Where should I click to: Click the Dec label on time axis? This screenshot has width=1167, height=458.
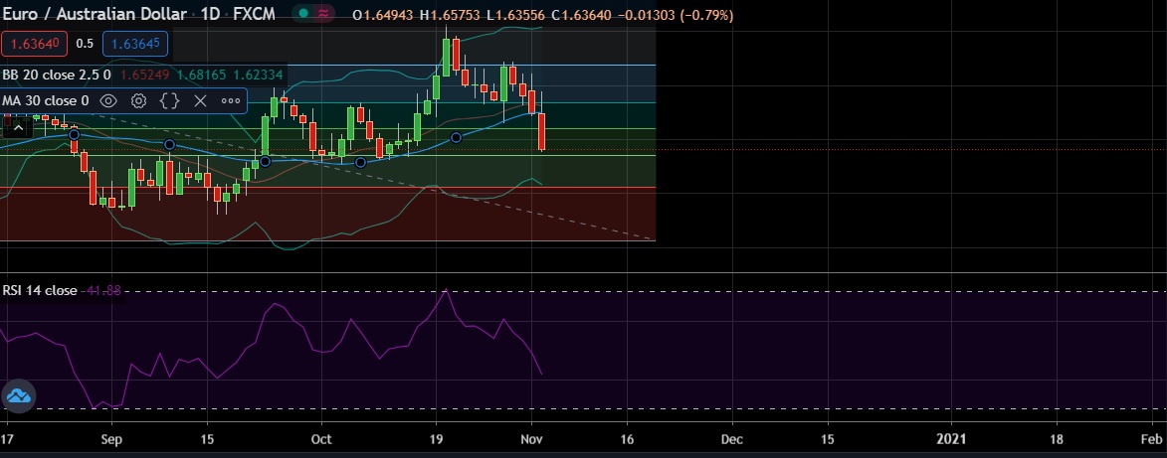[732, 438]
